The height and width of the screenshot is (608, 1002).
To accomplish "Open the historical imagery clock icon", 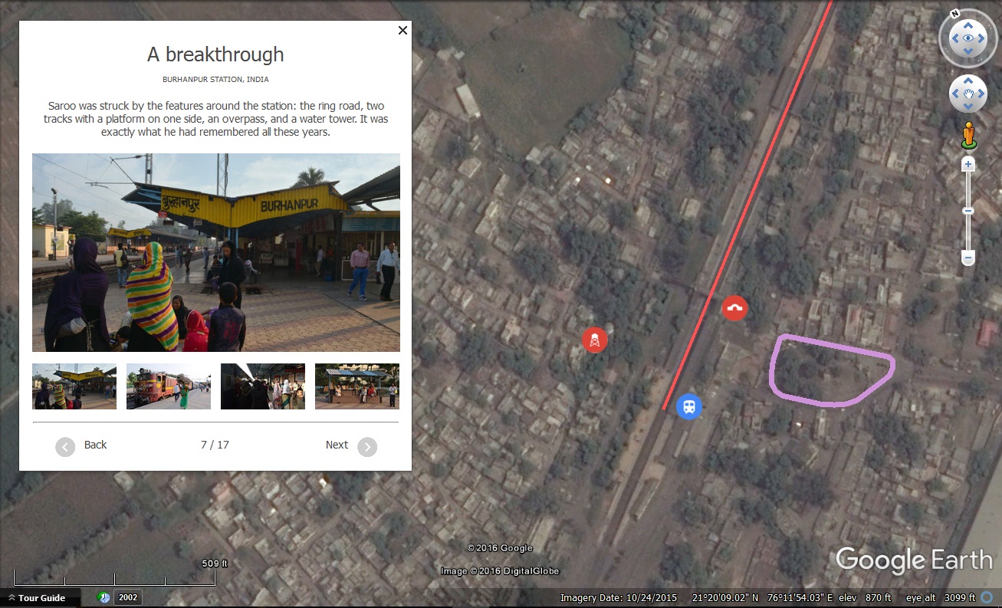I will (103, 597).
